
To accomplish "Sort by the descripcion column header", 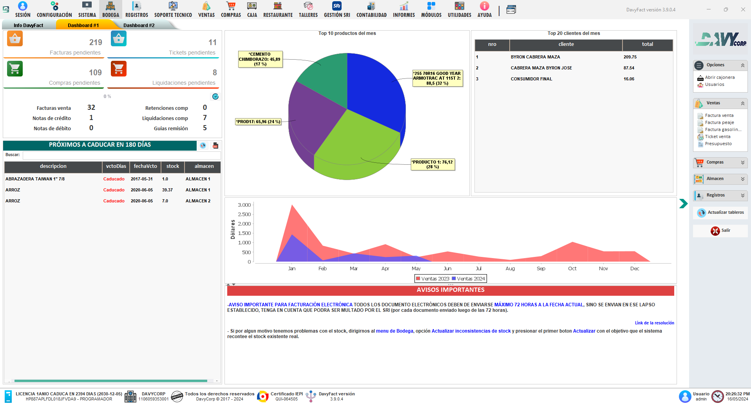I will 53,167.
